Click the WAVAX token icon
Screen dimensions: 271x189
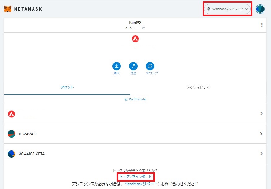11,134
